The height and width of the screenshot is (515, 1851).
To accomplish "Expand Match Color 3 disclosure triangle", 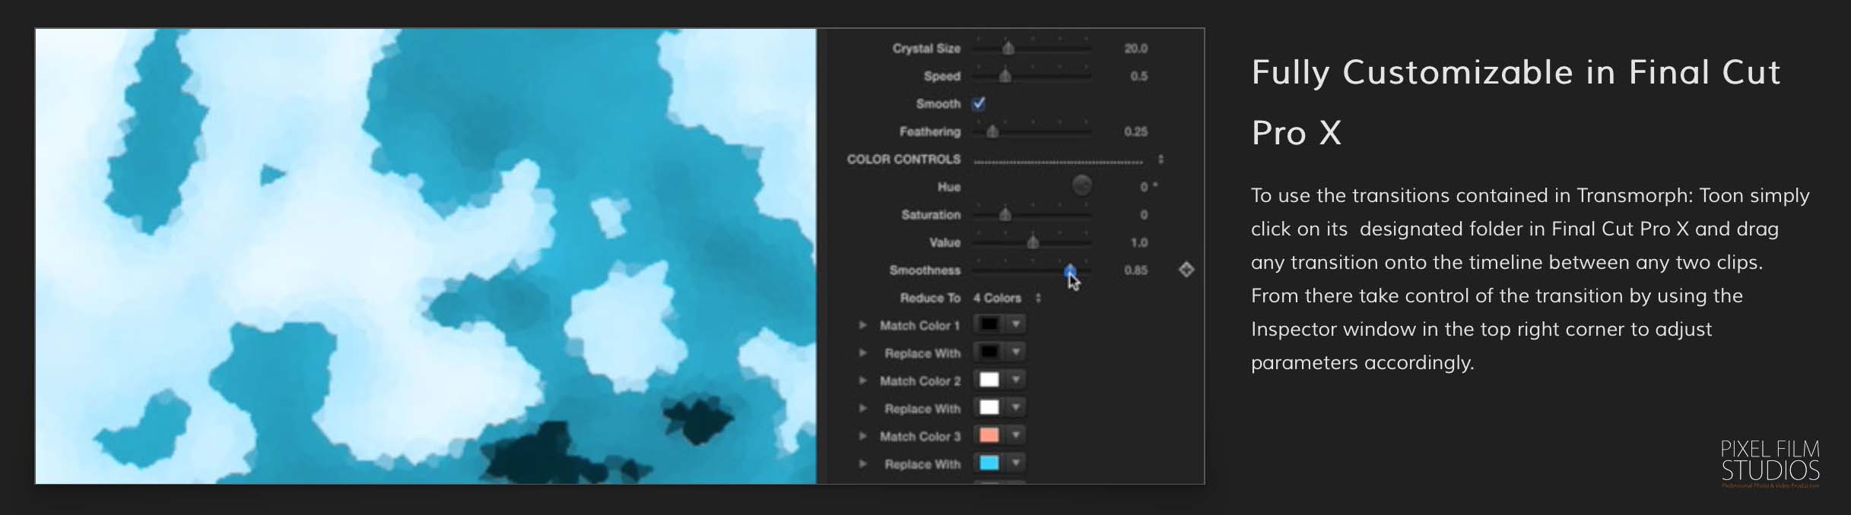I will [862, 436].
